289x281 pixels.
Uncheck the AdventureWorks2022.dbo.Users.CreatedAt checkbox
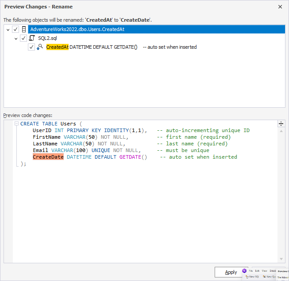(x=15, y=29)
